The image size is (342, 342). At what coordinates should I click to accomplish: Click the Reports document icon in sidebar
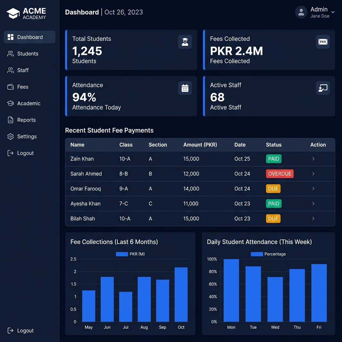click(10, 120)
